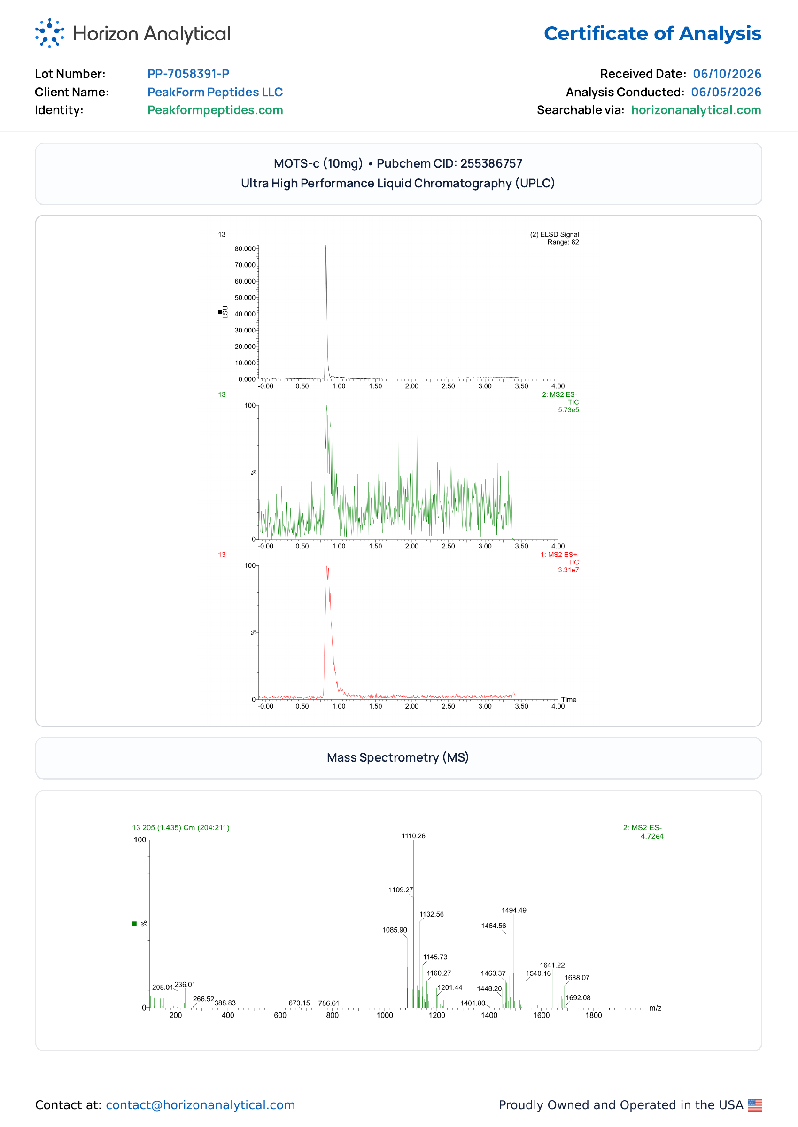798x1127 pixels.
Task: Click the Certificate of Analysis heading
Action: click(x=652, y=33)
